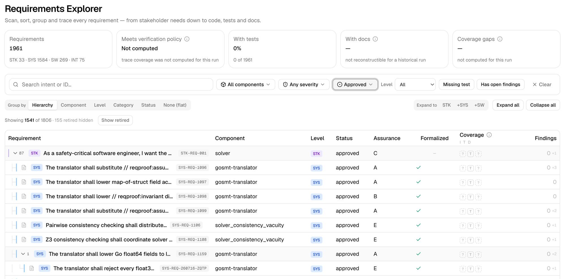The image size is (566, 279).
Task: Click STK badge before STK-REQ-001 title
Action: pos(35,153)
